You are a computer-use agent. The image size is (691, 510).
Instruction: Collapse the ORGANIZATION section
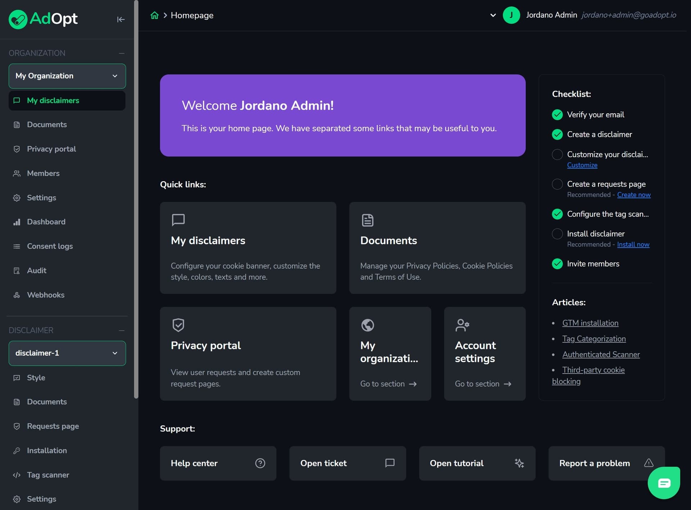[x=122, y=53]
